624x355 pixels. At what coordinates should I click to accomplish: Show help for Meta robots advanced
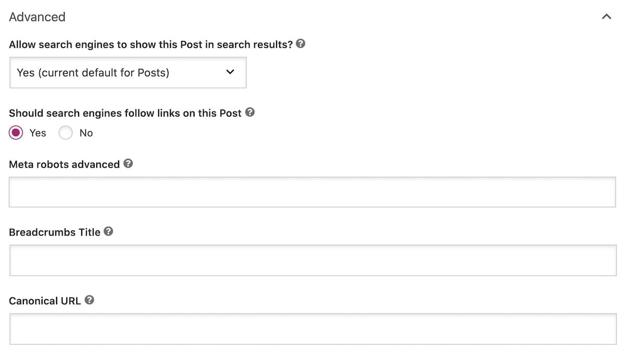(128, 163)
